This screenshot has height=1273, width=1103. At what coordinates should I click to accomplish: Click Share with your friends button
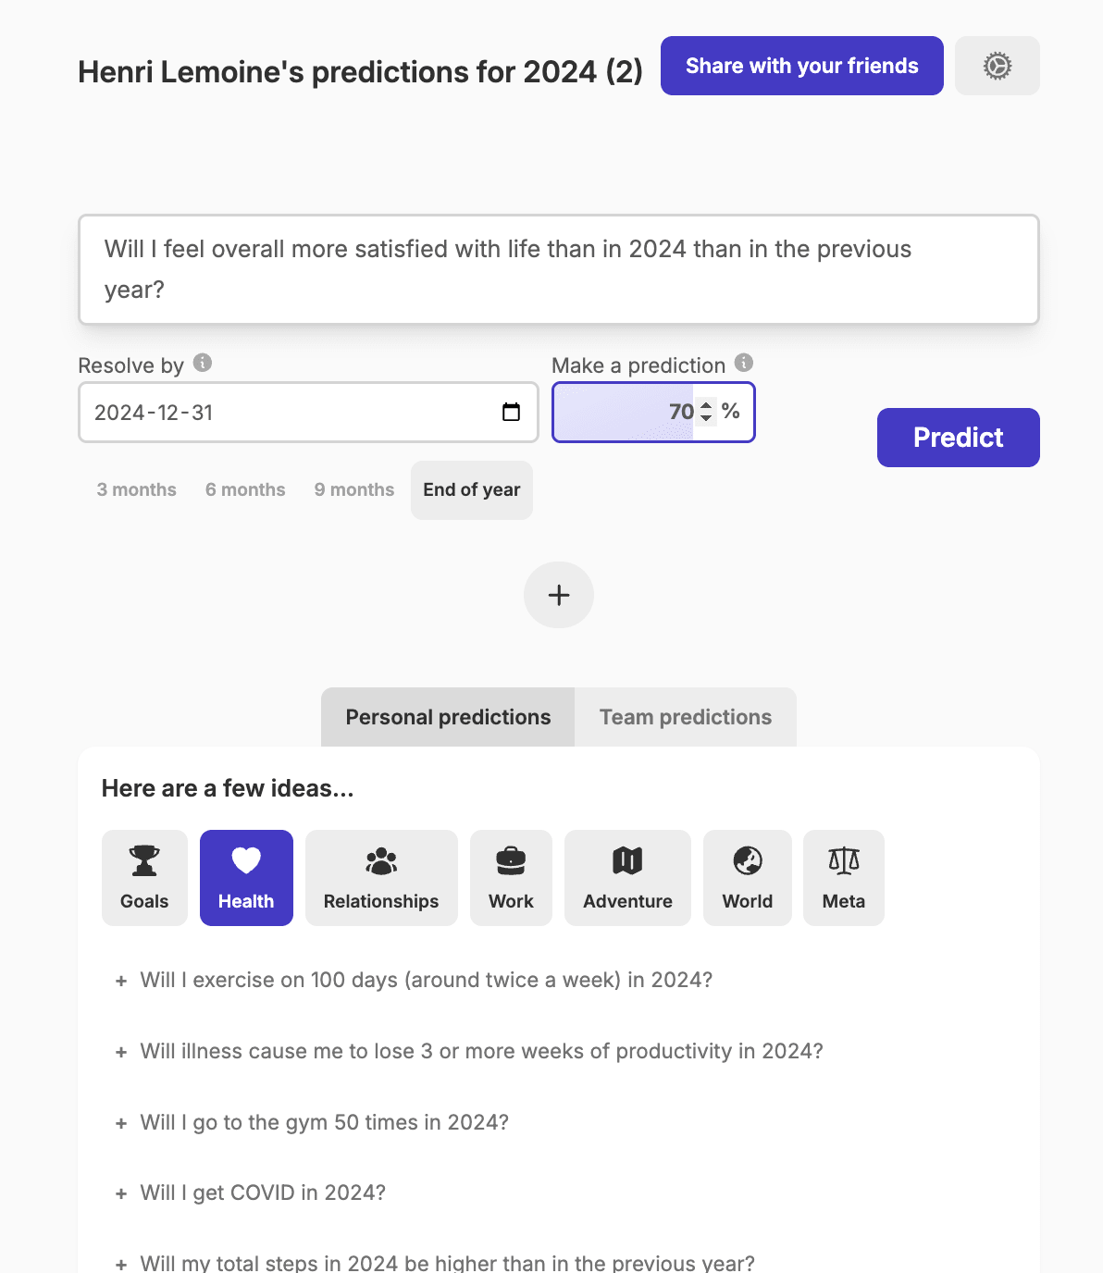pyautogui.click(x=801, y=66)
